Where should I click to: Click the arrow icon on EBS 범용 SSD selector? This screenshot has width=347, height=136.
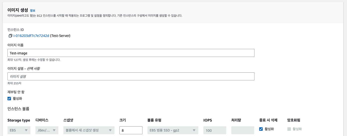pyautogui.click(x=194, y=130)
